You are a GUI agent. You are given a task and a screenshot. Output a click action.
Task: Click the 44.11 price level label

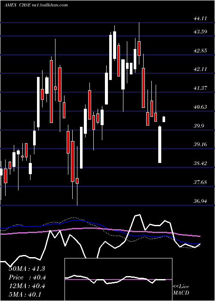coord(200,18)
